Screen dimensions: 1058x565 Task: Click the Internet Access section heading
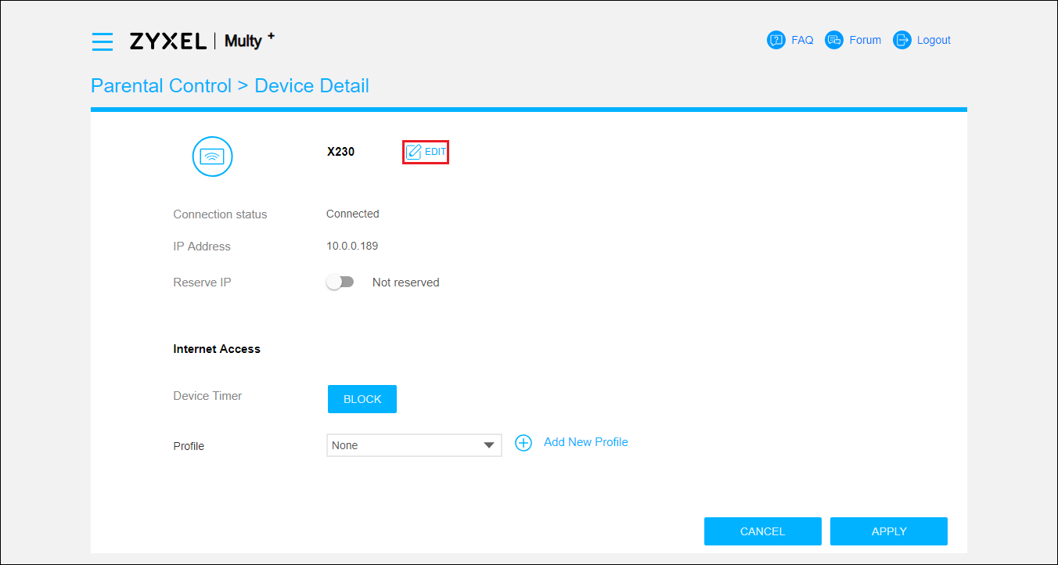(217, 349)
